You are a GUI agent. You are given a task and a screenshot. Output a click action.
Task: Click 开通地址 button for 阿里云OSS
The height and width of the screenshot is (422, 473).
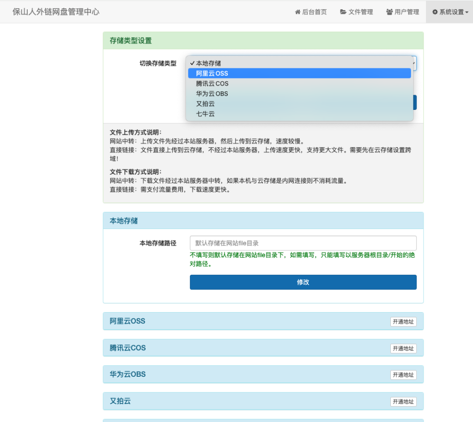coord(403,322)
